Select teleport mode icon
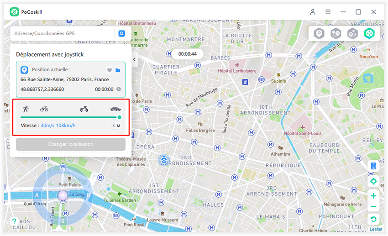 coord(319,33)
